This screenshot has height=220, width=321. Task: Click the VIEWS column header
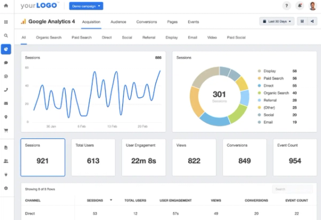click(x=216, y=201)
